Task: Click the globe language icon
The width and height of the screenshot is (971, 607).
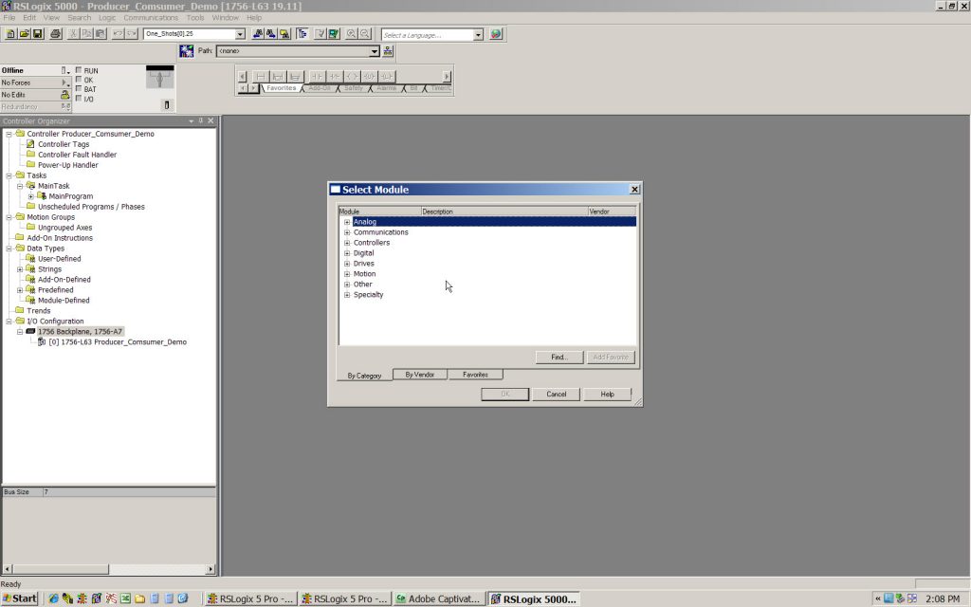Action: [x=495, y=34]
